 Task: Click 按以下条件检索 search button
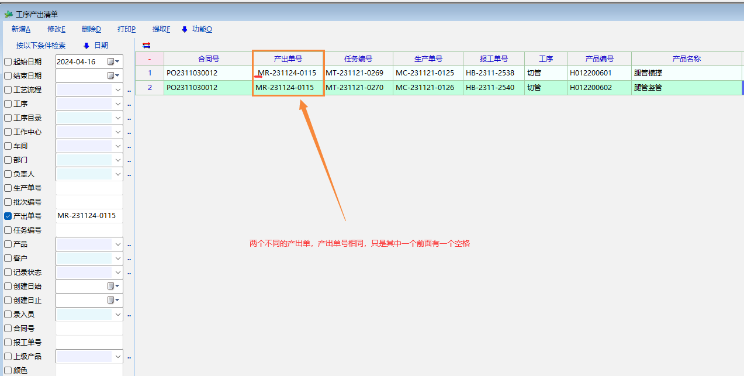[41, 45]
